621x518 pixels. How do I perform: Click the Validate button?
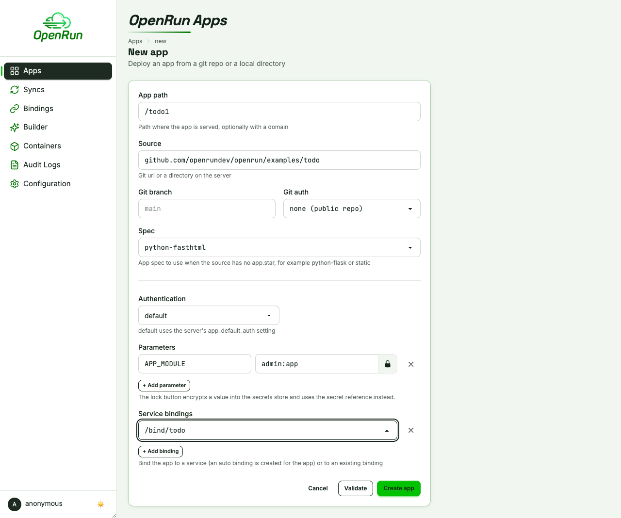coord(356,488)
